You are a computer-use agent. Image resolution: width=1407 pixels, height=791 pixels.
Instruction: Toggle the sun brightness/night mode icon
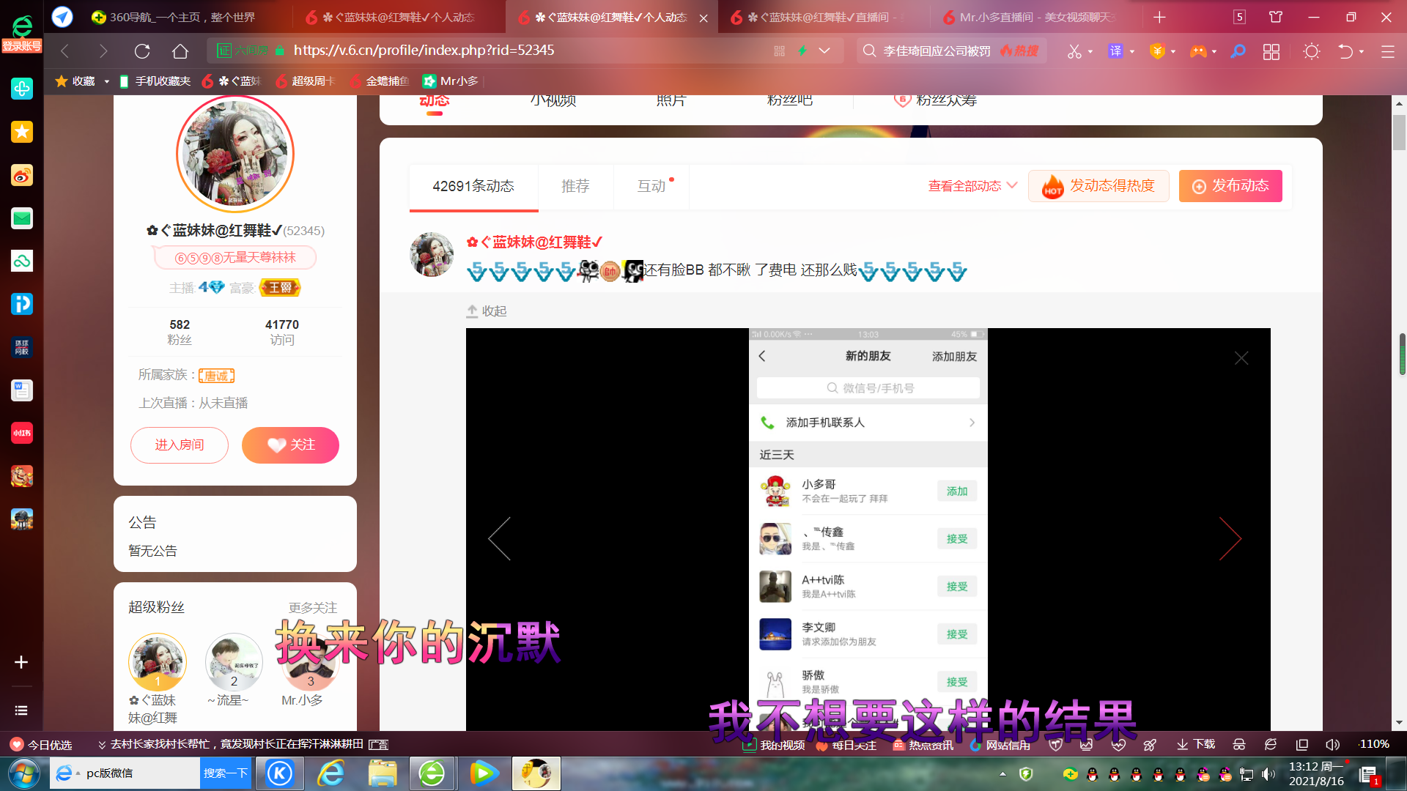(1312, 51)
